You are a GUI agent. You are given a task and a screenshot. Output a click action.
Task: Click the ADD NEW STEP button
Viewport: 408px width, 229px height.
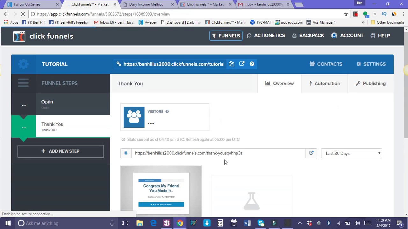(61, 151)
